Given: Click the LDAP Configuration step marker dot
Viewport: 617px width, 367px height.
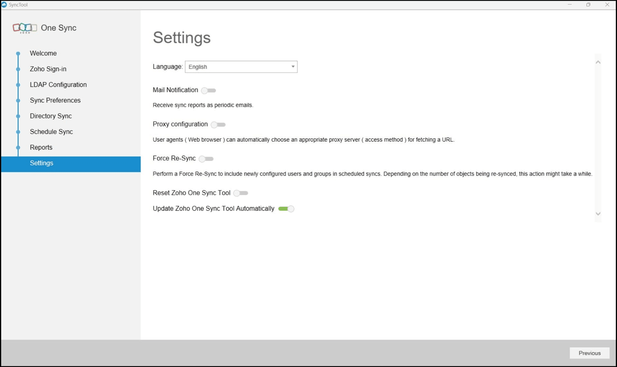Looking at the screenshot, I should pyautogui.click(x=18, y=85).
